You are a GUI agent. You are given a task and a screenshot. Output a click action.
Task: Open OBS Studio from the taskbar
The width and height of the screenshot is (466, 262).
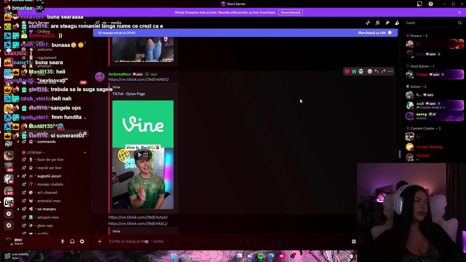(x=292, y=256)
